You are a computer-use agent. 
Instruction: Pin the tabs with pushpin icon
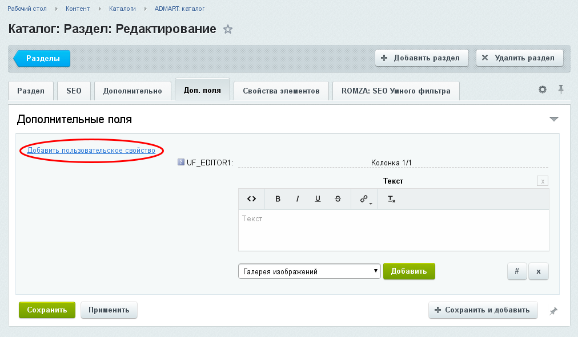click(561, 90)
